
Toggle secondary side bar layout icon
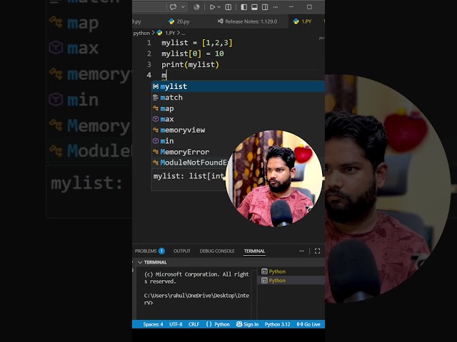[x=265, y=7]
